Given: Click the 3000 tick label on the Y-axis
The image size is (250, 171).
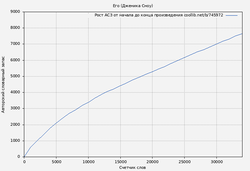Looking at the screenshot, I should tap(15, 109).
